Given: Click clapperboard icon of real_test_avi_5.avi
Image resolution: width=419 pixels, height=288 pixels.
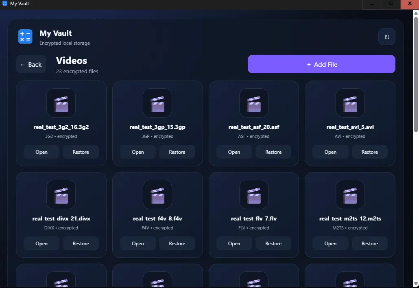Looking at the screenshot, I should point(350,103).
